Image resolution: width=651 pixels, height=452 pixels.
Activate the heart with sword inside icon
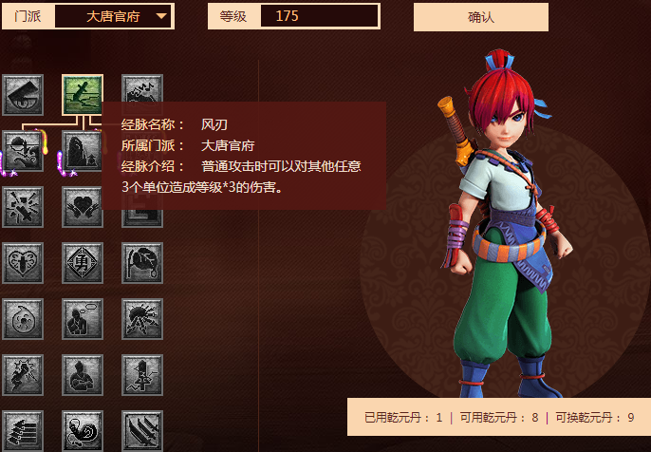tap(23, 263)
